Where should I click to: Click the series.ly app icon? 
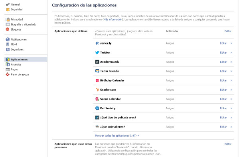tap(97, 43)
